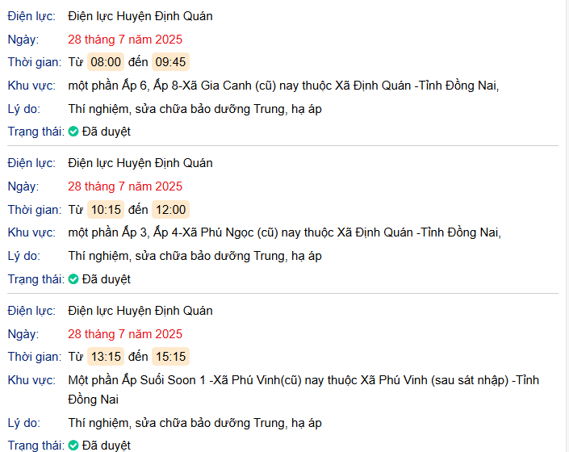Click "Điện lực Huyện Định Quán" in the 13:15 entry

[140, 311]
